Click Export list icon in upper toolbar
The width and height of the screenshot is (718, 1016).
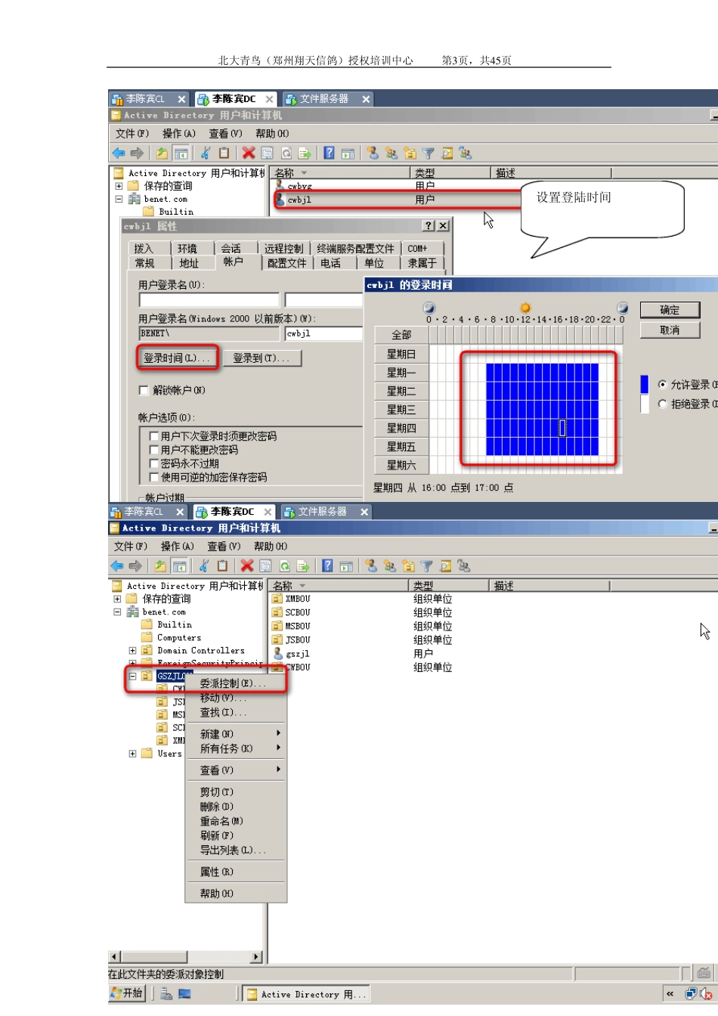[305, 153]
